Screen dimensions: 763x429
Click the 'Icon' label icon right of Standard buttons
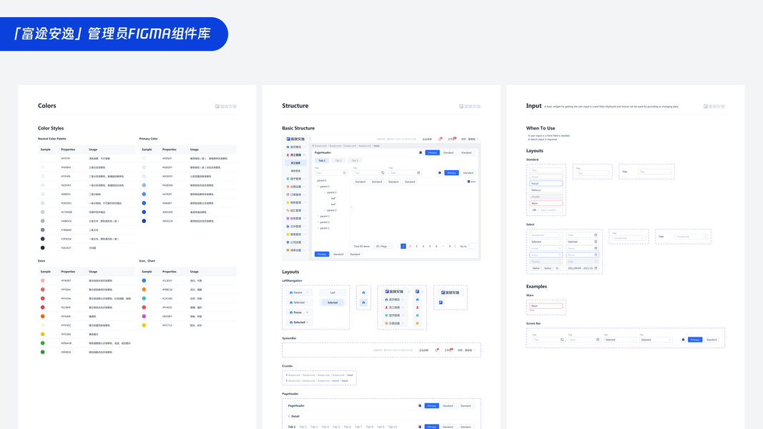point(468,182)
